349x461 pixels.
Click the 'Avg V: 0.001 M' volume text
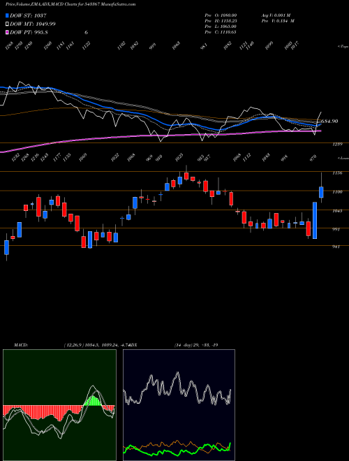tap(276, 15)
